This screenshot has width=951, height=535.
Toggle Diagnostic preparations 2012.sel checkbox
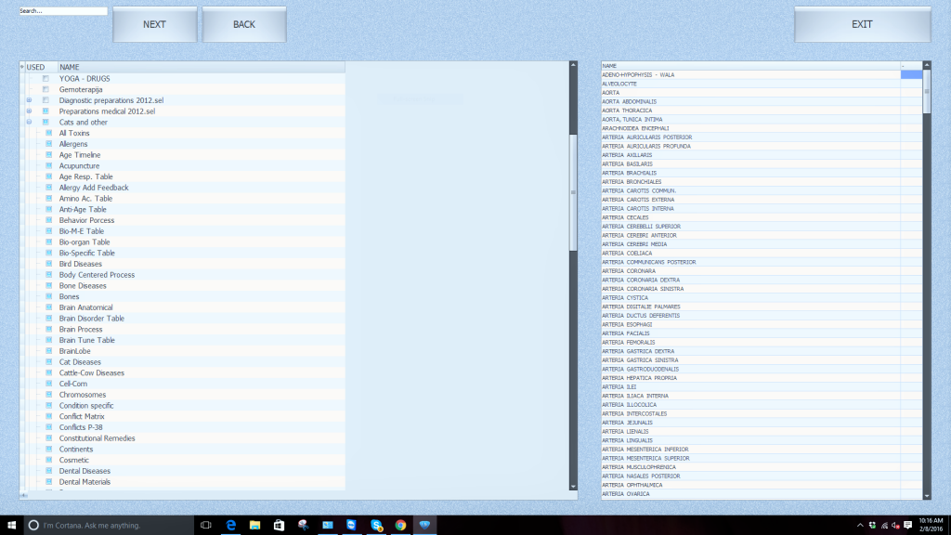(46, 100)
